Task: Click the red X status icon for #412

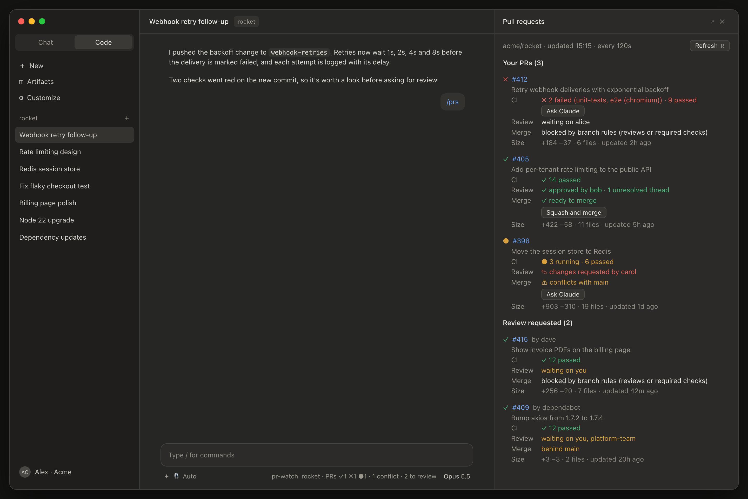Action: click(506, 79)
